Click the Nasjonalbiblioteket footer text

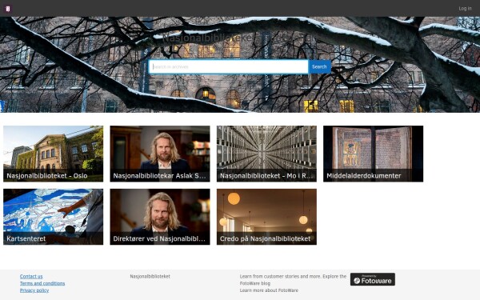[x=150, y=276]
